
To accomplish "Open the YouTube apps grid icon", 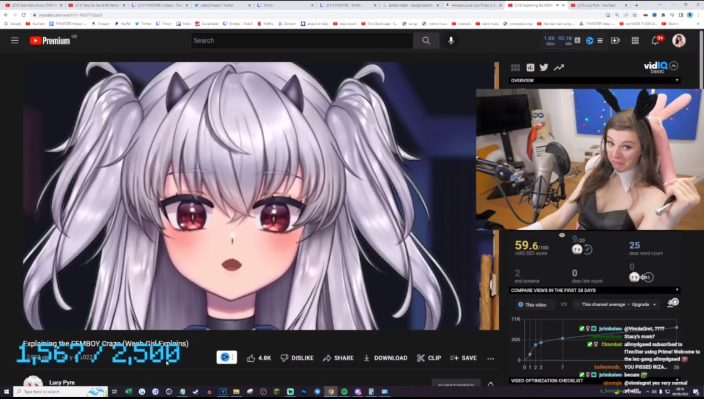I will 635,40.
